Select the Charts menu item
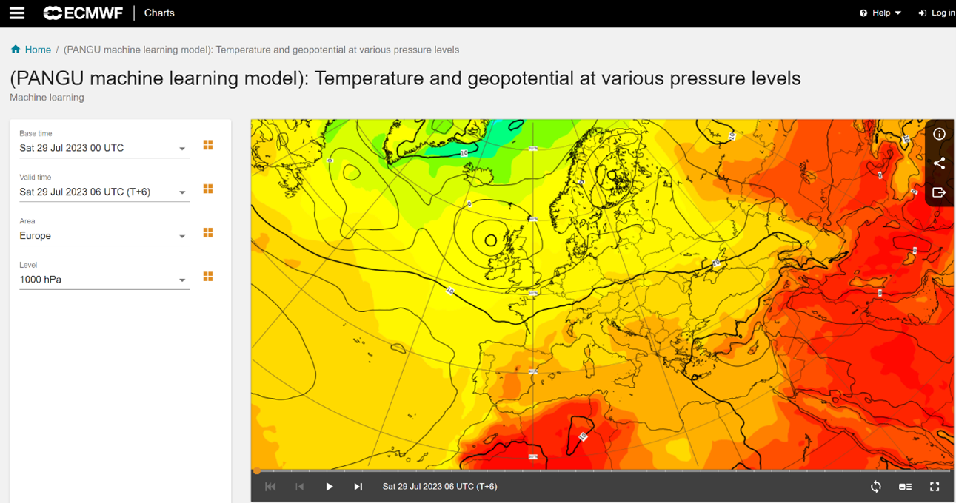This screenshot has height=503, width=956. pyautogui.click(x=158, y=13)
